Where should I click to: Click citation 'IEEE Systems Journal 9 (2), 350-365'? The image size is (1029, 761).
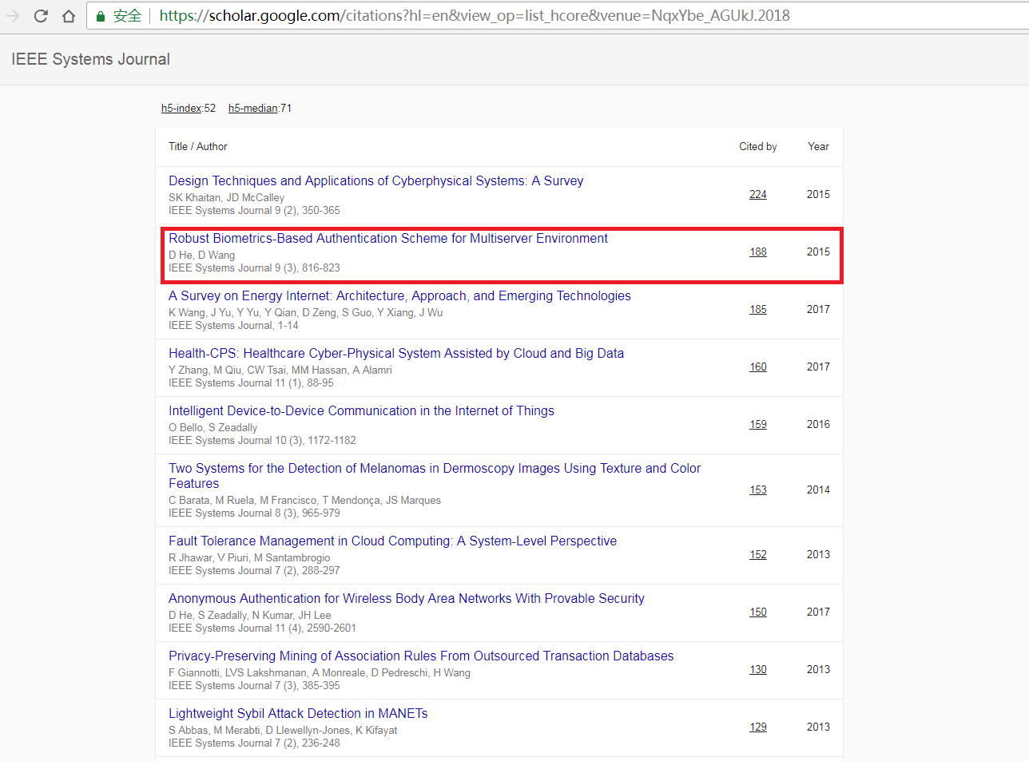(x=254, y=211)
